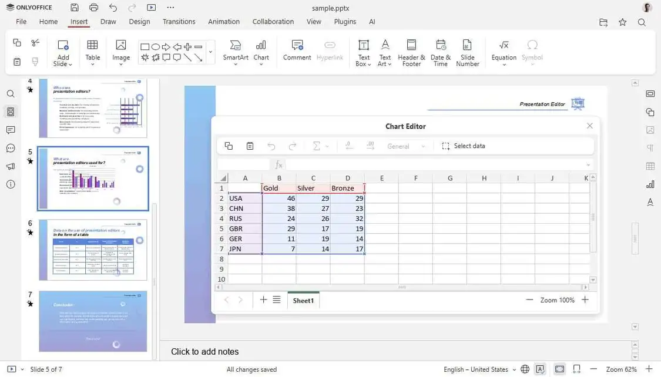661x377 pixels.
Task: Insert a Table from the ribbon
Action: point(92,52)
